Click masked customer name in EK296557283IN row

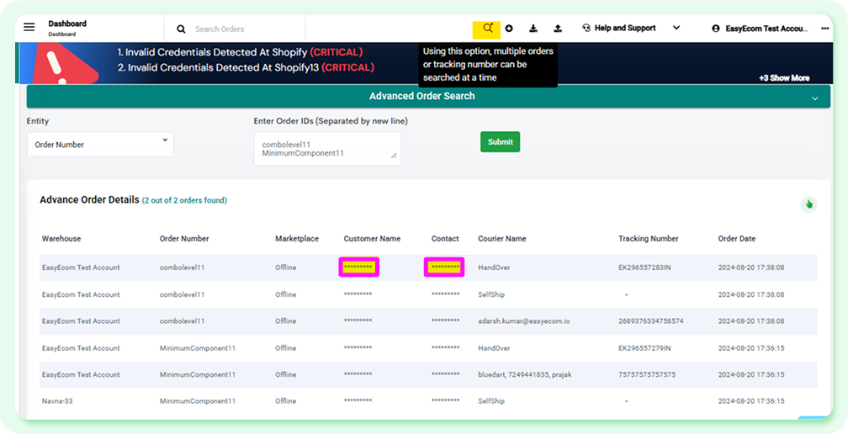point(358,267)
